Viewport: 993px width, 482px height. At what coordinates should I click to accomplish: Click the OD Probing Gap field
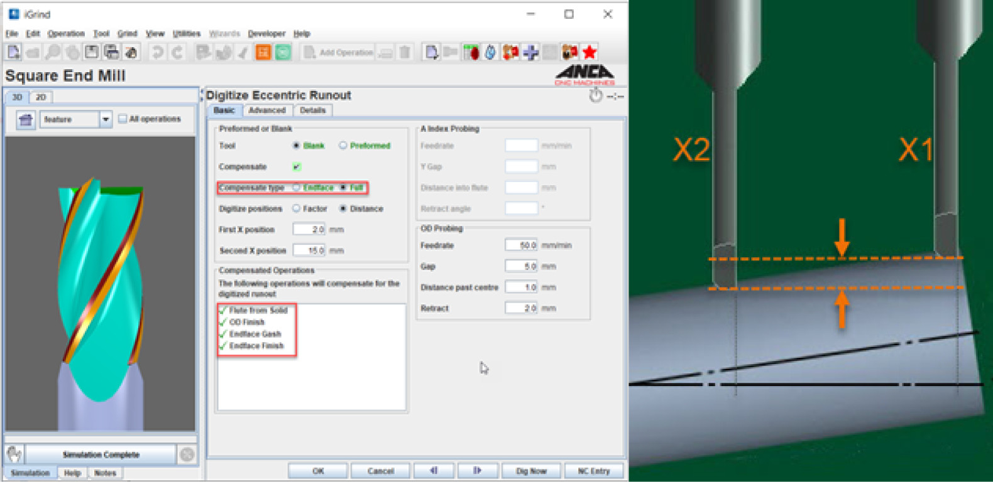(x=521, y=266)
